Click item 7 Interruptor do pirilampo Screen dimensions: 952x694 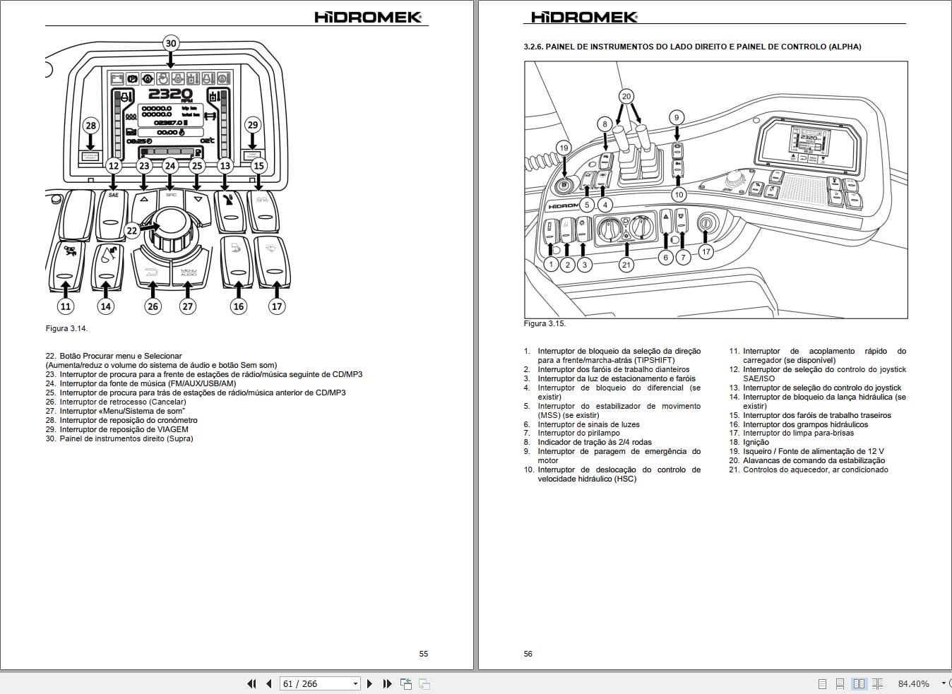[x=572, y=433]
